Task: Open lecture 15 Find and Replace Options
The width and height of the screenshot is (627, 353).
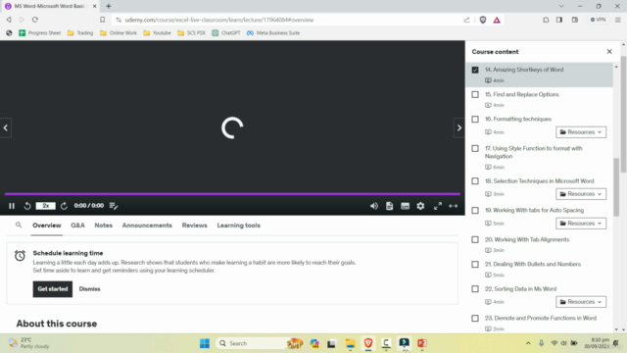Action: point(522,94)
